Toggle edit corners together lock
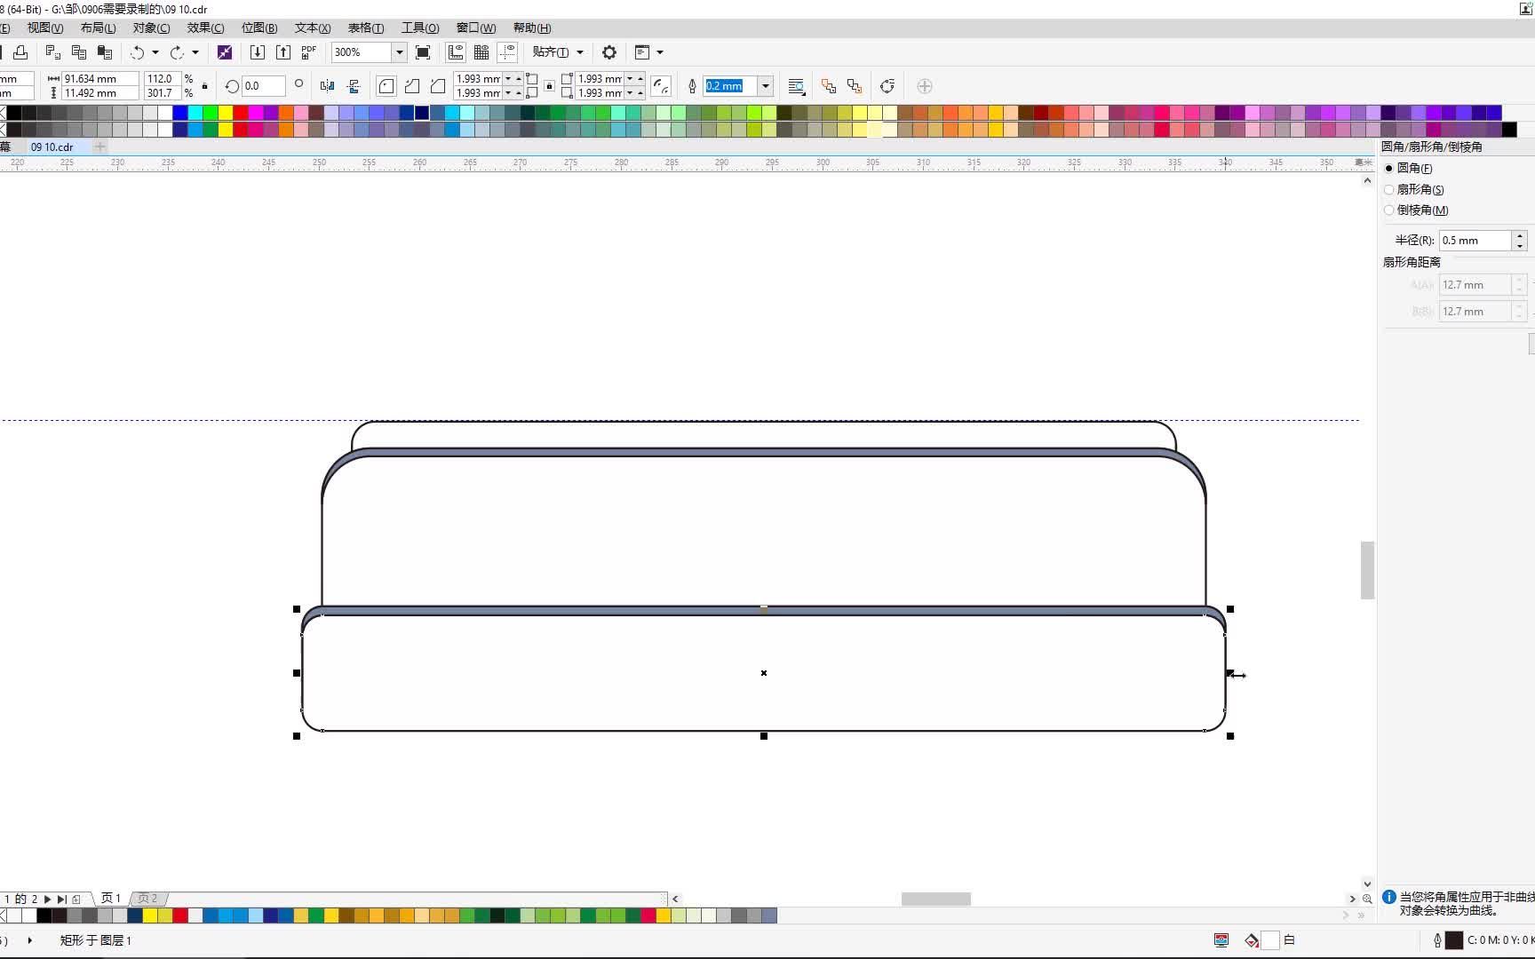Image resolution: width=1535 pixels, height=959 pixels. tap(550, 86)
